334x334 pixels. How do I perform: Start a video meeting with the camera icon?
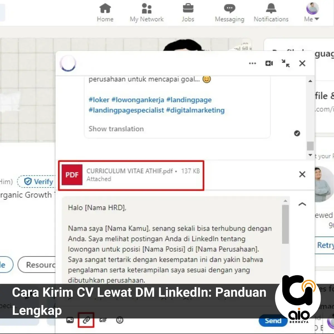coord(269,63)
